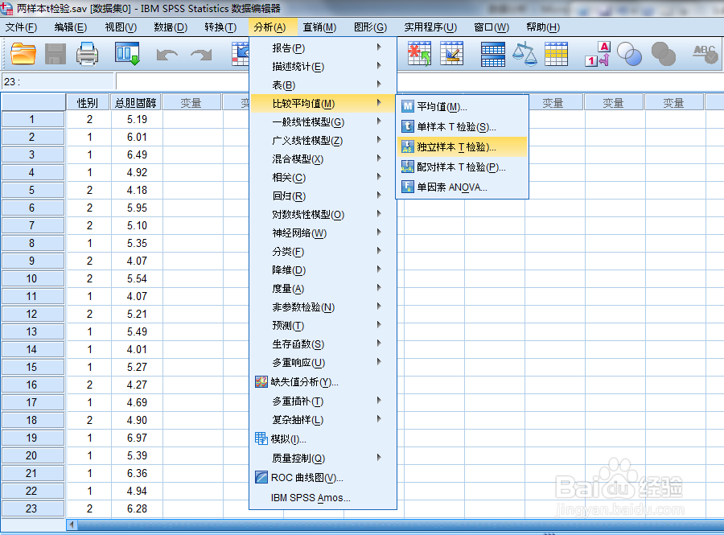Click the Spell Check ABC icon
724x535 pixels.
[x=705, y=54]
